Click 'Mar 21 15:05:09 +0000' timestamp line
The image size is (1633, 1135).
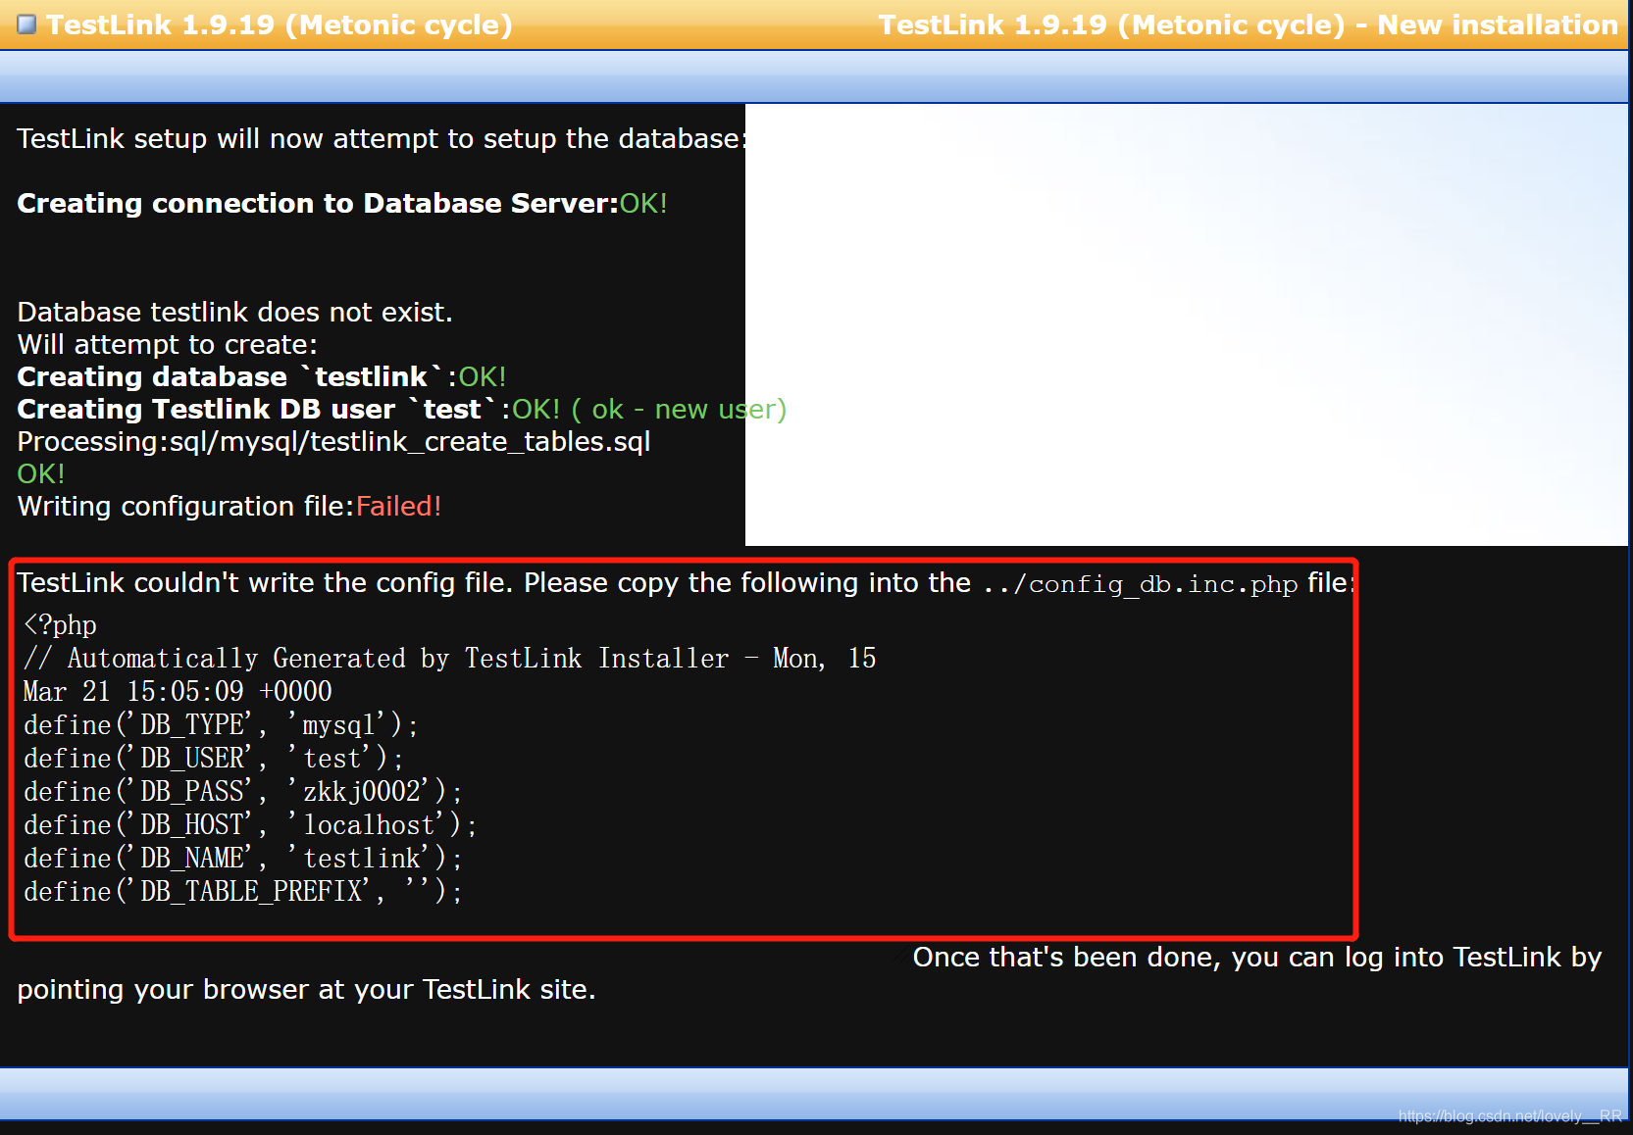tap(178, 691)
